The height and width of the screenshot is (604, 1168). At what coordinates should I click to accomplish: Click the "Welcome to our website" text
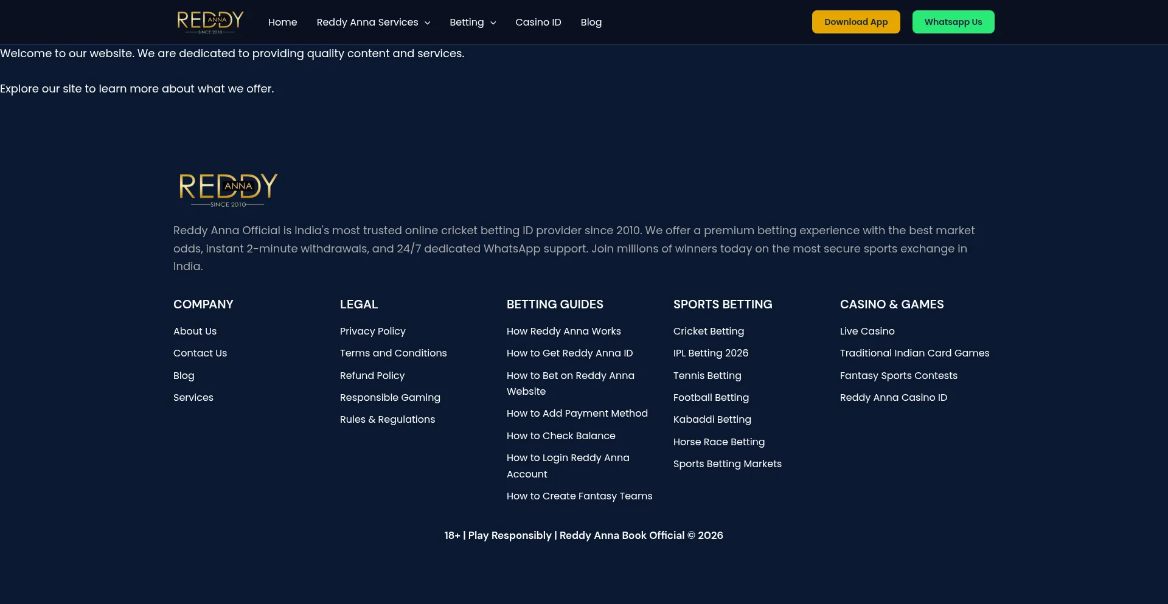pyautogui.click(x=232, y=54)
